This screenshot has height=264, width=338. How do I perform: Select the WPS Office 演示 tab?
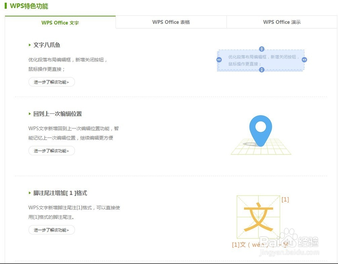[x=282, y=22]
